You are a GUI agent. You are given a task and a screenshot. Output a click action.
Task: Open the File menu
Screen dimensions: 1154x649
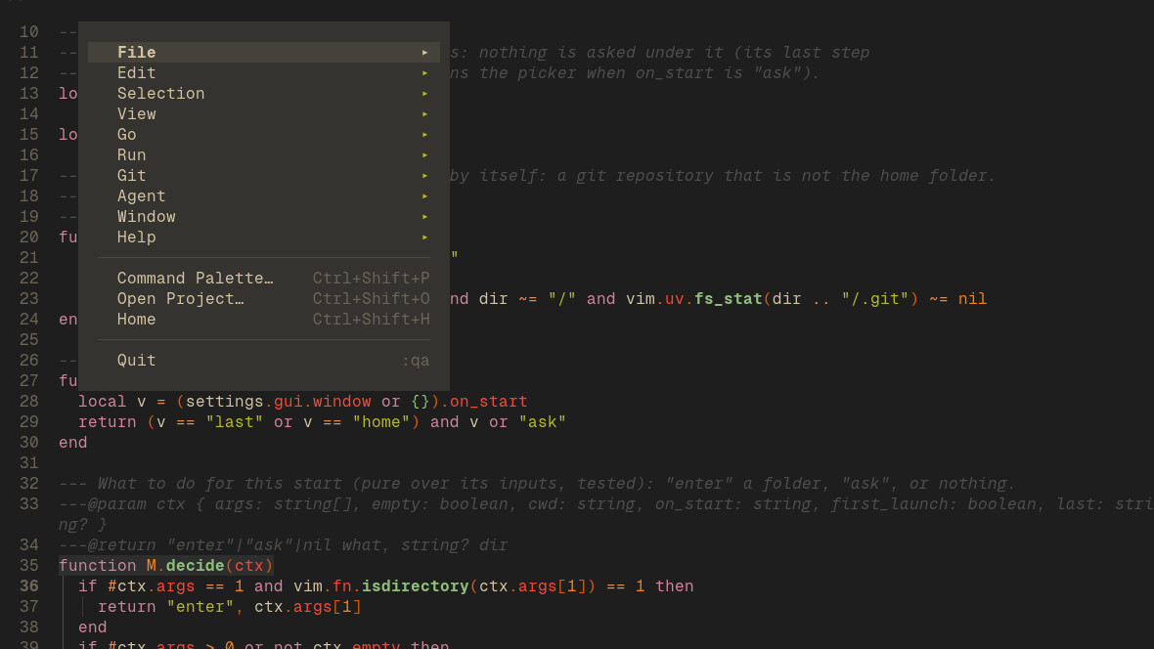[263, 52]
